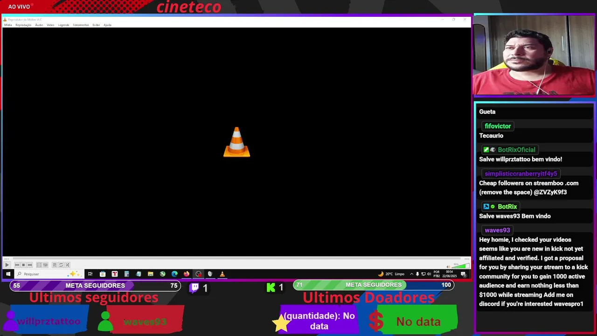The height and width of the screenshot is (336, 597).
Task: Click simplisticcranberryitf4y5 username in chat
Action: pos(521,174)
